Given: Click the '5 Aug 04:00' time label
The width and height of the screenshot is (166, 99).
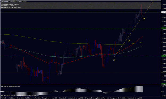Looking at the screenshot, I should (46, 98).
